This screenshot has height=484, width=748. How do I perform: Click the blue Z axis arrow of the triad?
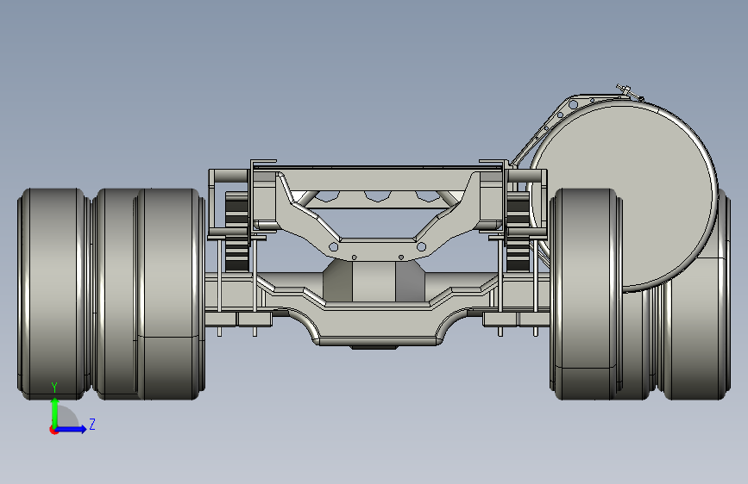72,429
